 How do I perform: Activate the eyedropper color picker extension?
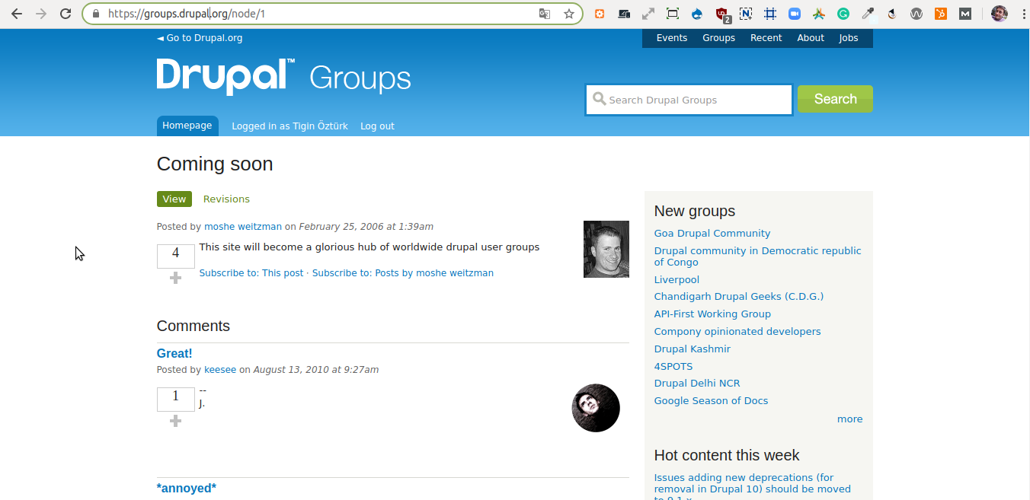point(868,14)
